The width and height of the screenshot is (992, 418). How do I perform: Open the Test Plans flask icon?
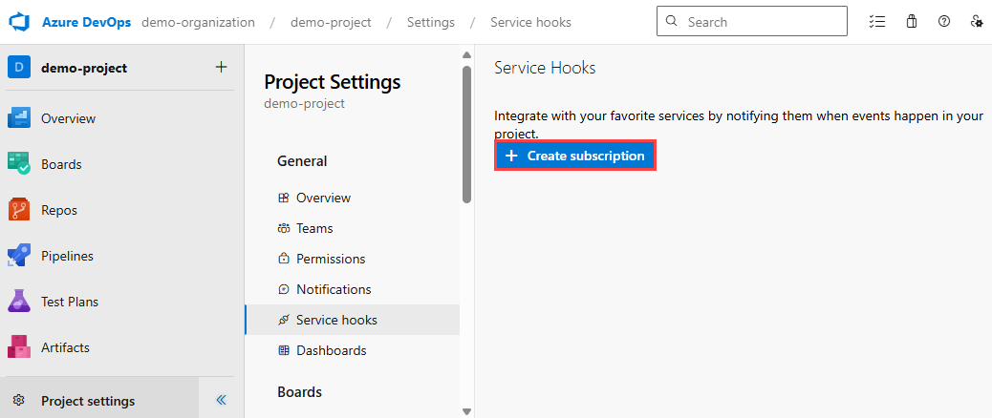coord(20,302)
